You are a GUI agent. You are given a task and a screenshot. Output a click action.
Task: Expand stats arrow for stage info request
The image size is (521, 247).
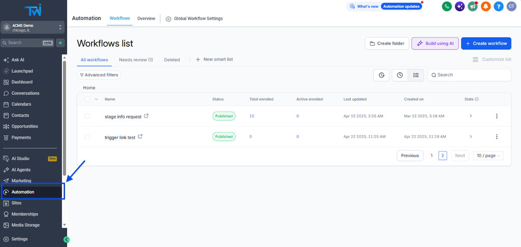pos(471,116)
